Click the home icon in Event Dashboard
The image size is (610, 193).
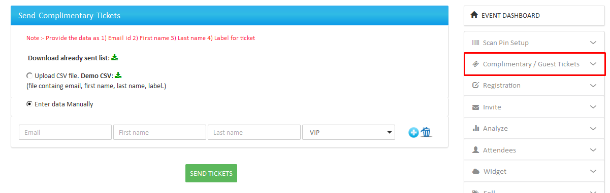click(x=475, y=15)
